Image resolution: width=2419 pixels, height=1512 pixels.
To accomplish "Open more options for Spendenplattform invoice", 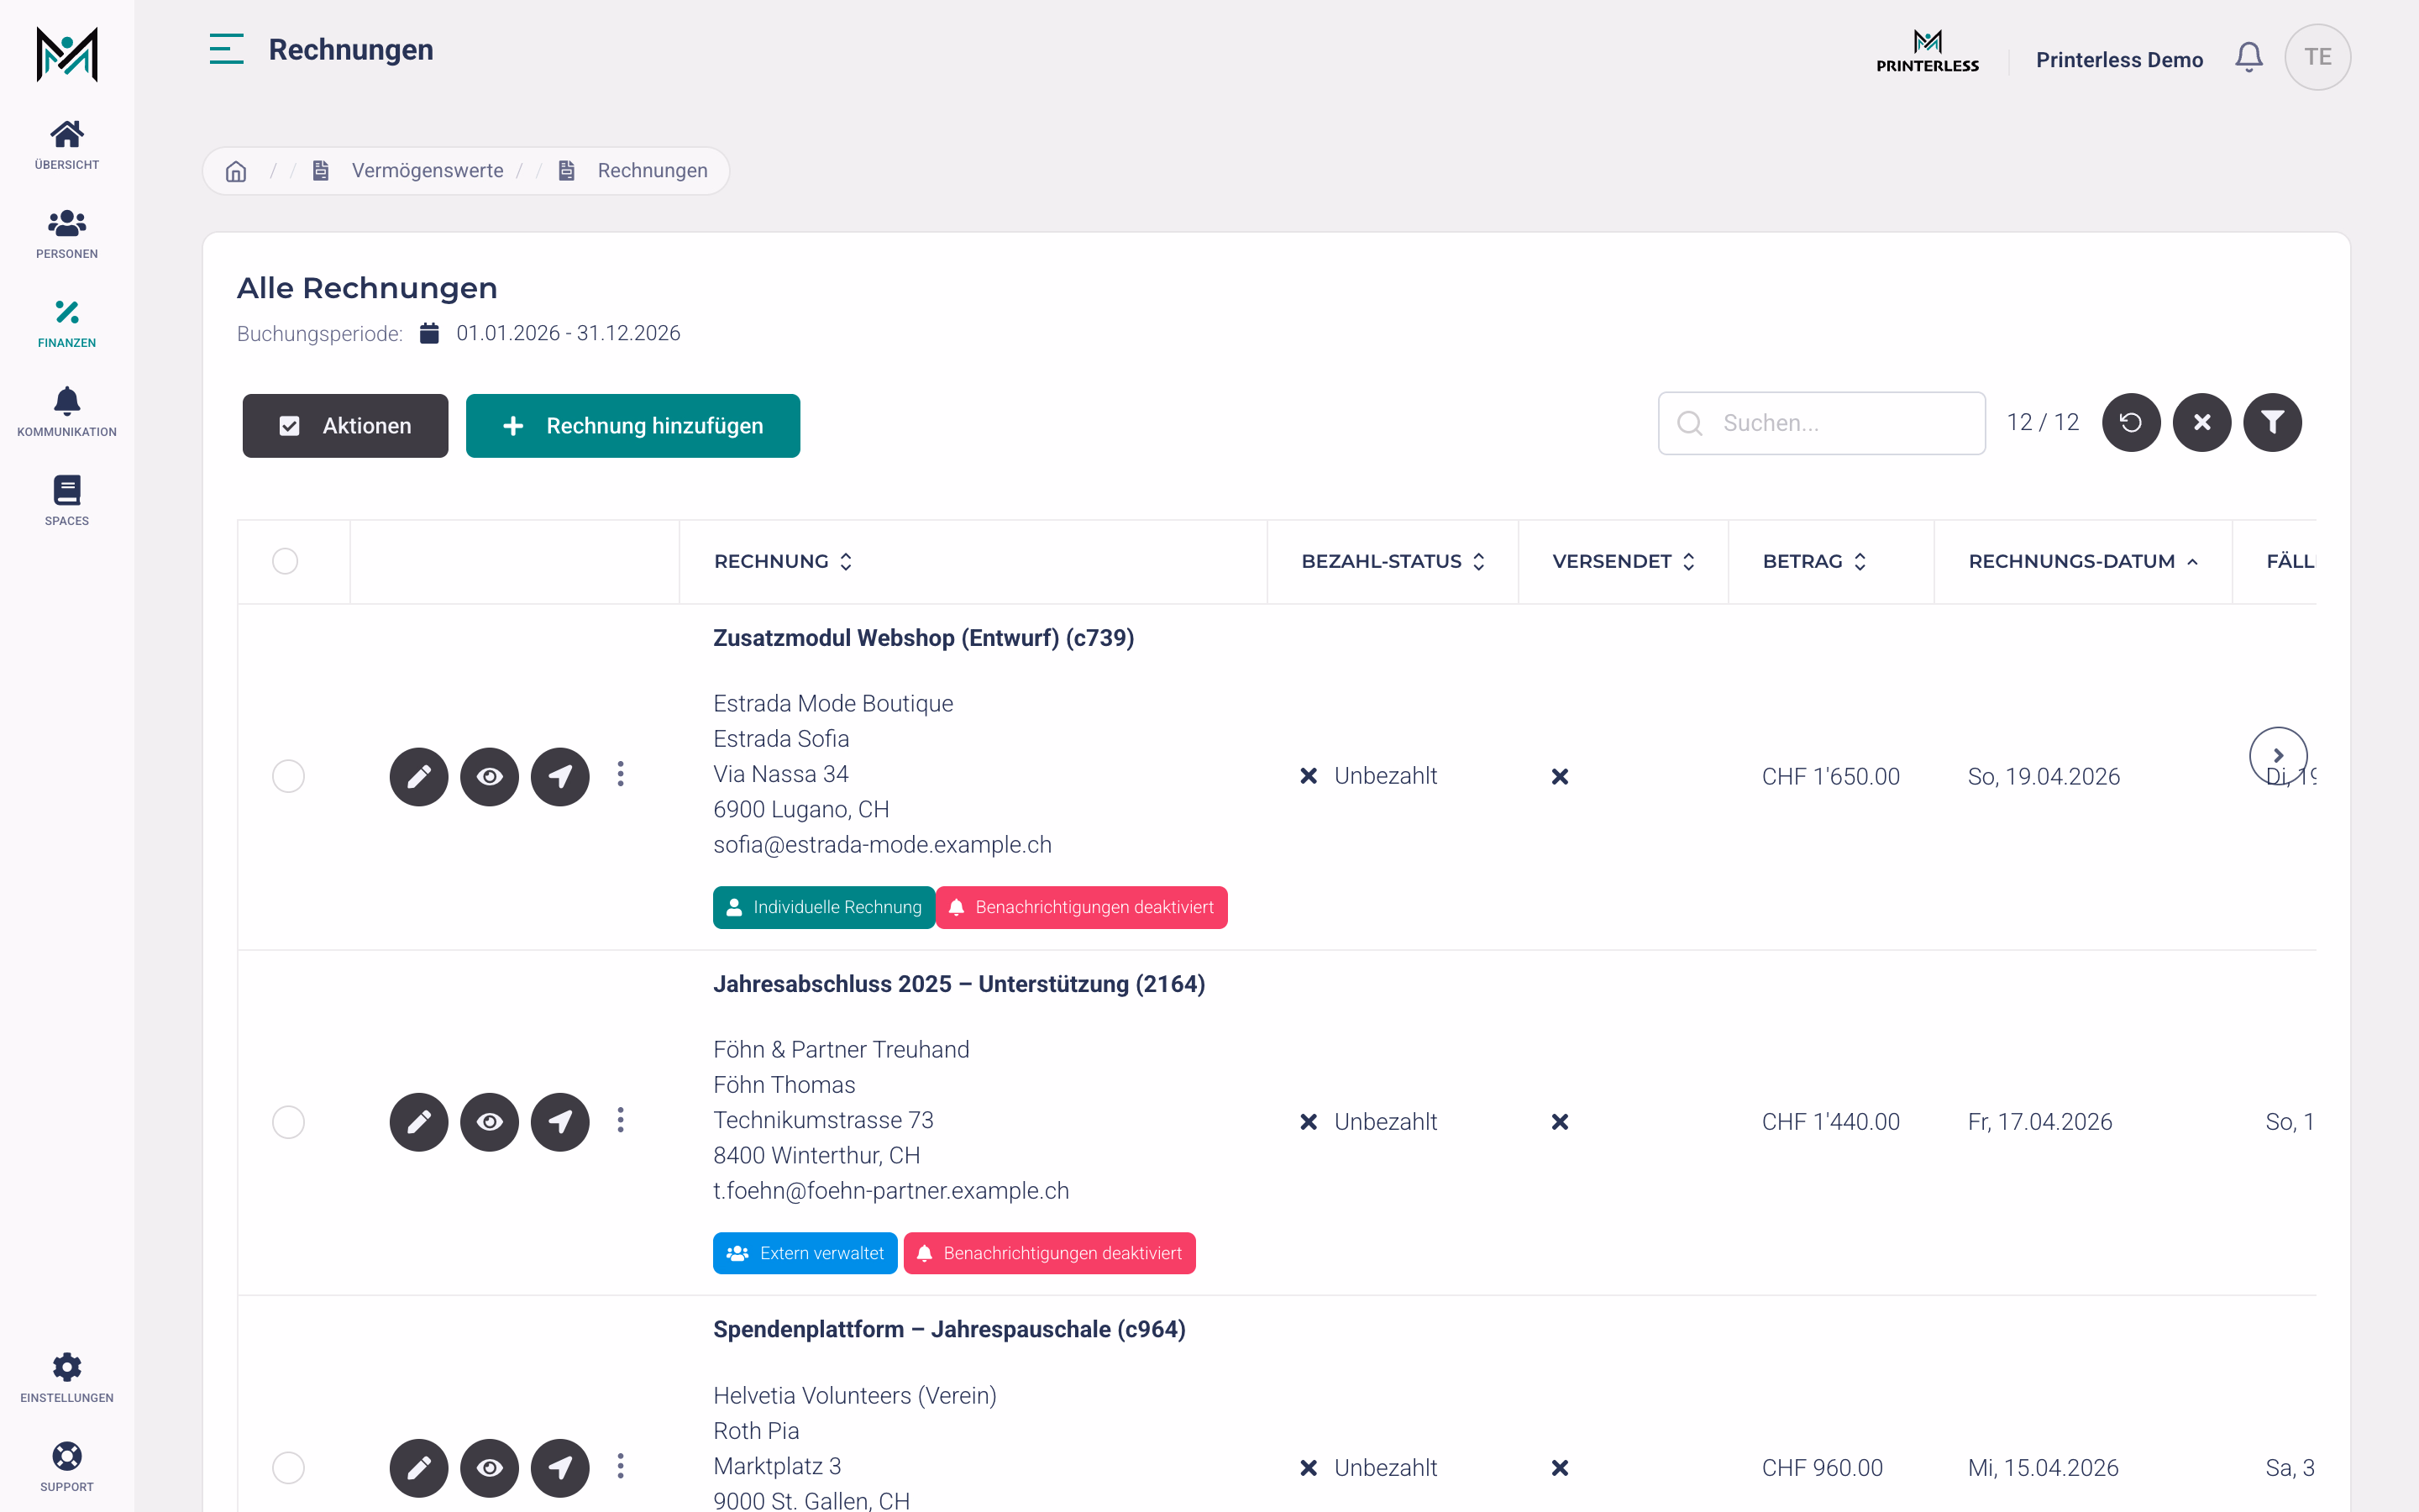I will click(621, 1466).
